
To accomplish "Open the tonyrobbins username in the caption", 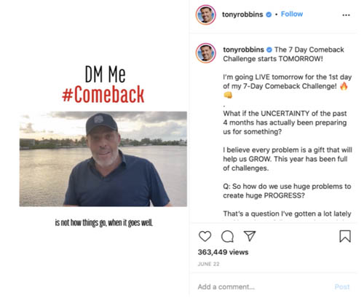I will coord(243,50).
